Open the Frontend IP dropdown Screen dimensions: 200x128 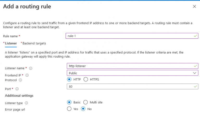[130, 73]
